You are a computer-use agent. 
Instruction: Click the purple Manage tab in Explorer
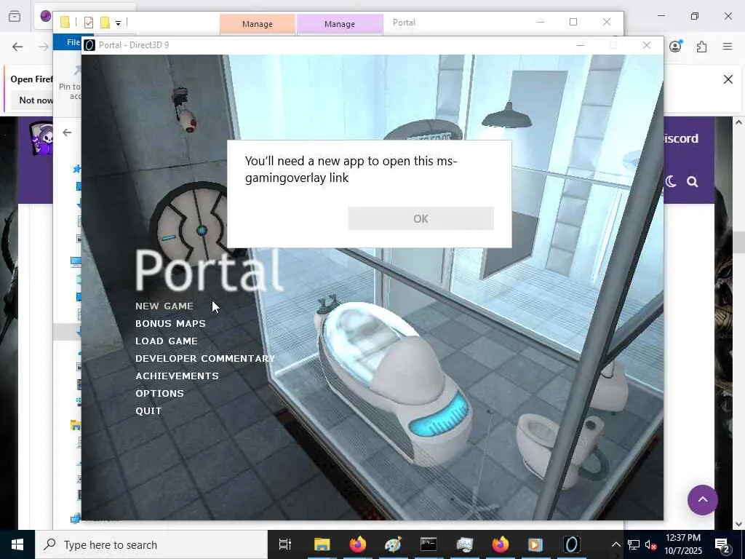tap(340, 24)
